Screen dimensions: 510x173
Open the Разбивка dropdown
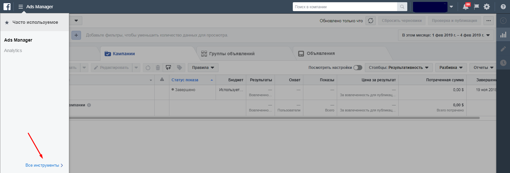click(x=451, y=68)
